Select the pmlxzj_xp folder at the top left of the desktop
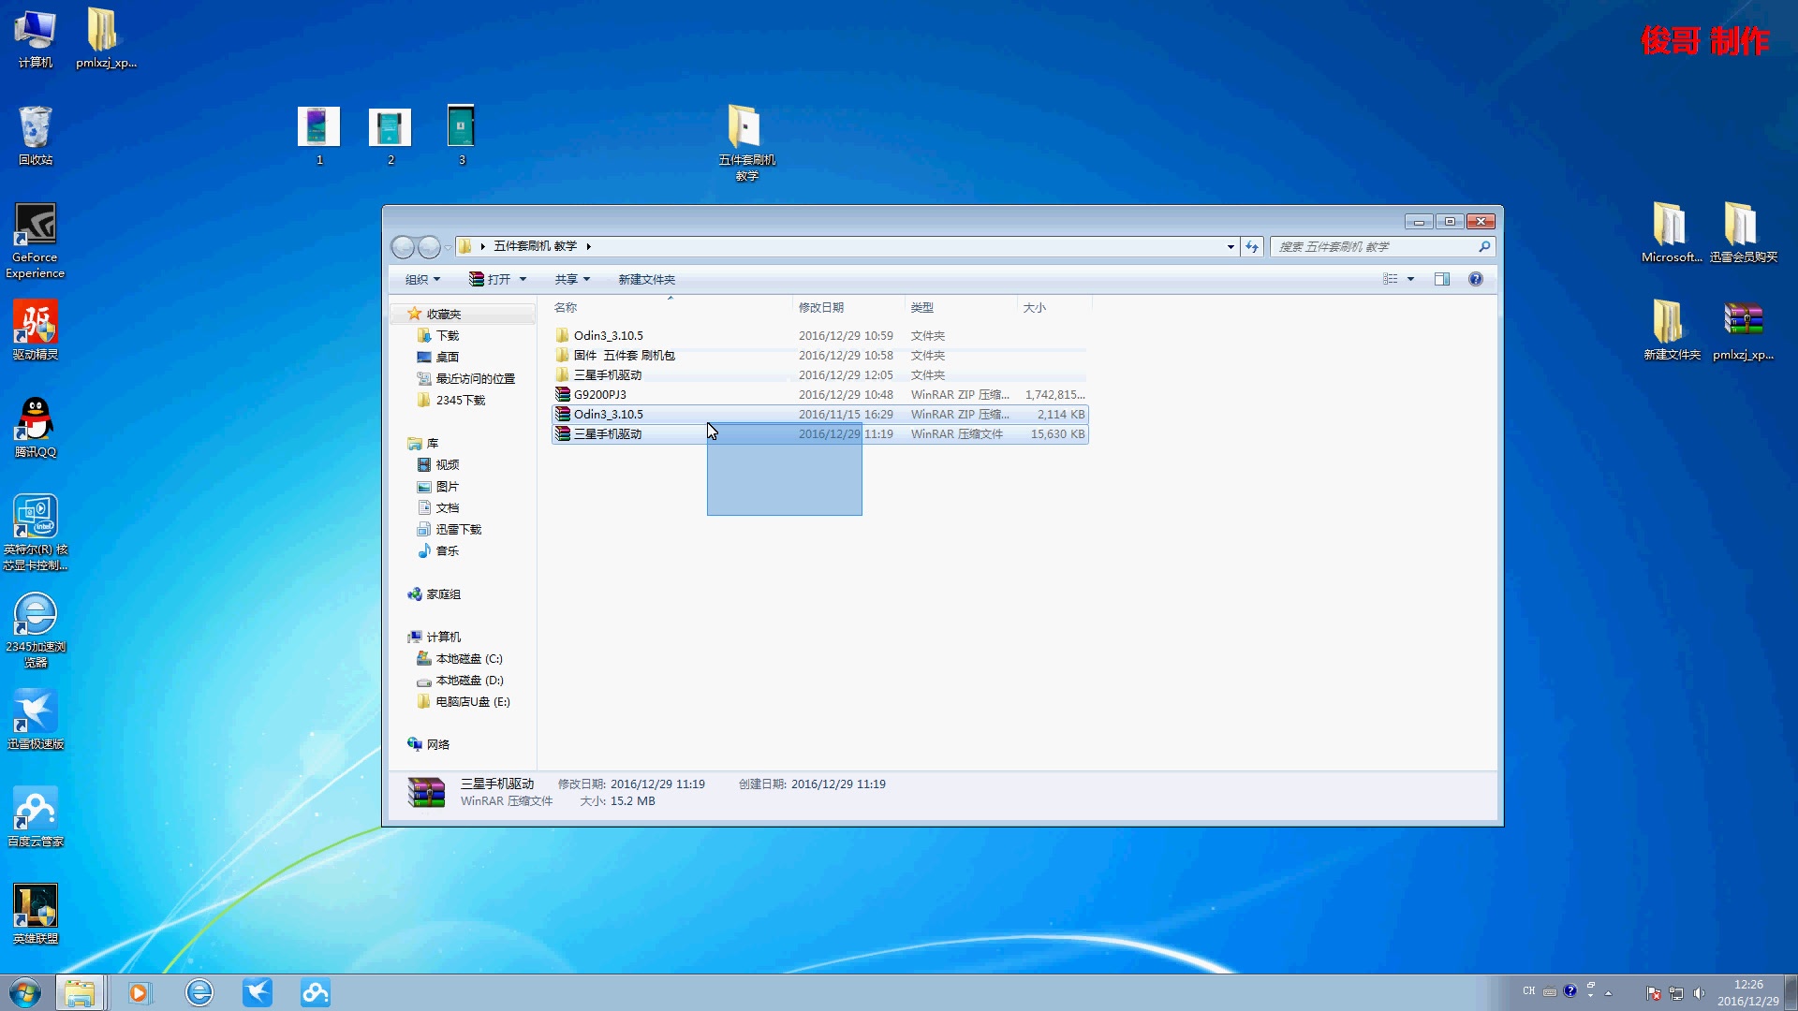The image size is (1798, 1011). point(106,37)
